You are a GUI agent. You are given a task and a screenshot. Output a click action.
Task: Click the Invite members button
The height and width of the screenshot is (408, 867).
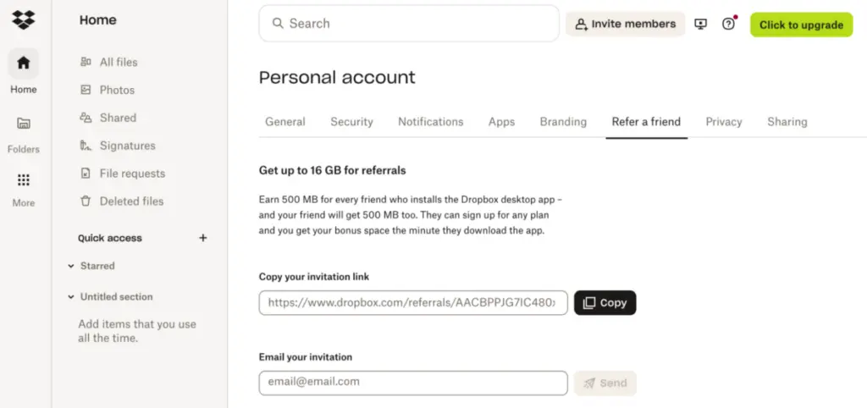click(x=626, y=25)
